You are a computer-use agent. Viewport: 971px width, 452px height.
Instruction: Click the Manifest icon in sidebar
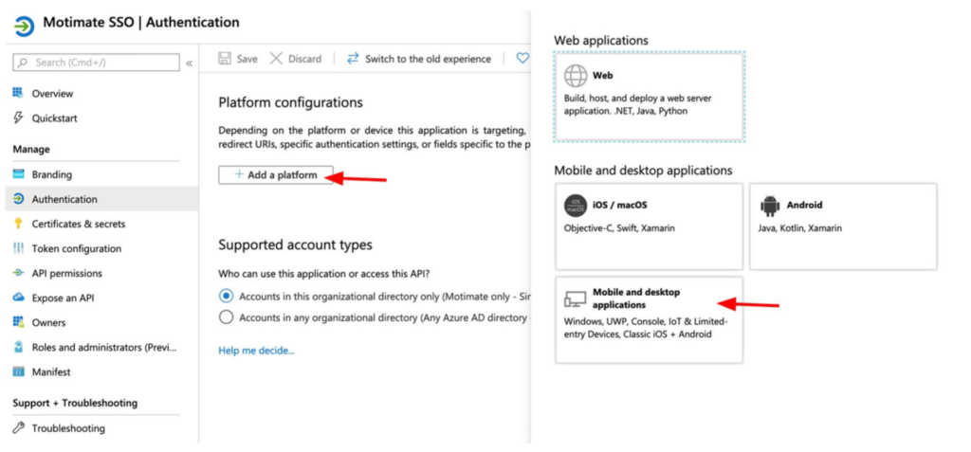[x=18, y=371]
